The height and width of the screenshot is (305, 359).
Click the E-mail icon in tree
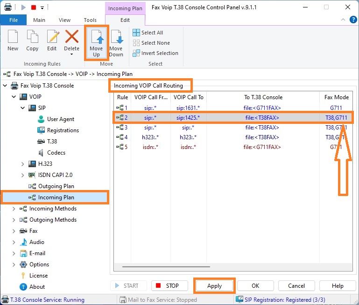point(23,253)
